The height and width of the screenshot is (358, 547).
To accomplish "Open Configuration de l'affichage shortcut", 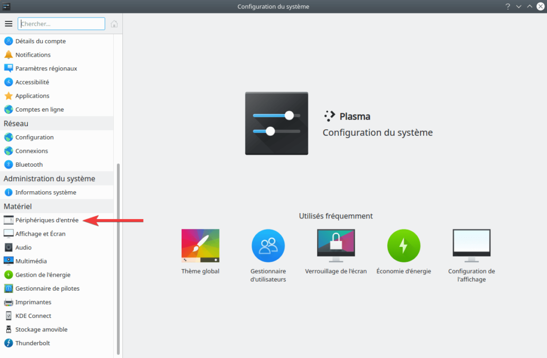I will tap(471, 256).
